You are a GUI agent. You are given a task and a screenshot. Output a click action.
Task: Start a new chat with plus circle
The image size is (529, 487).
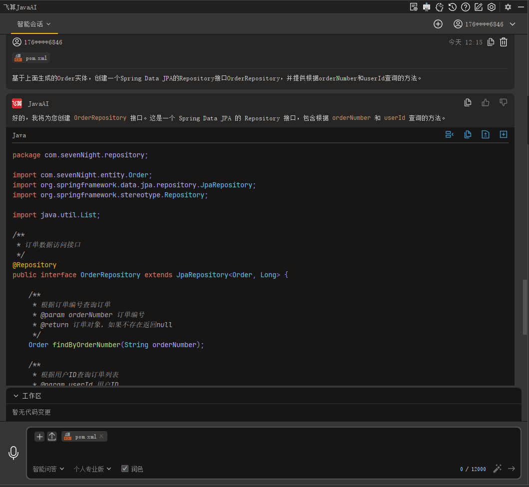438,24
